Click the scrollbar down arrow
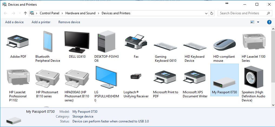The image size is (275, 127). [273, 105]
